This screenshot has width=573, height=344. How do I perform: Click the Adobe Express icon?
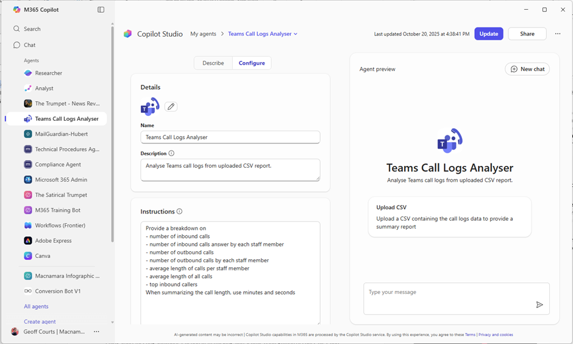(x=28, y=240)
